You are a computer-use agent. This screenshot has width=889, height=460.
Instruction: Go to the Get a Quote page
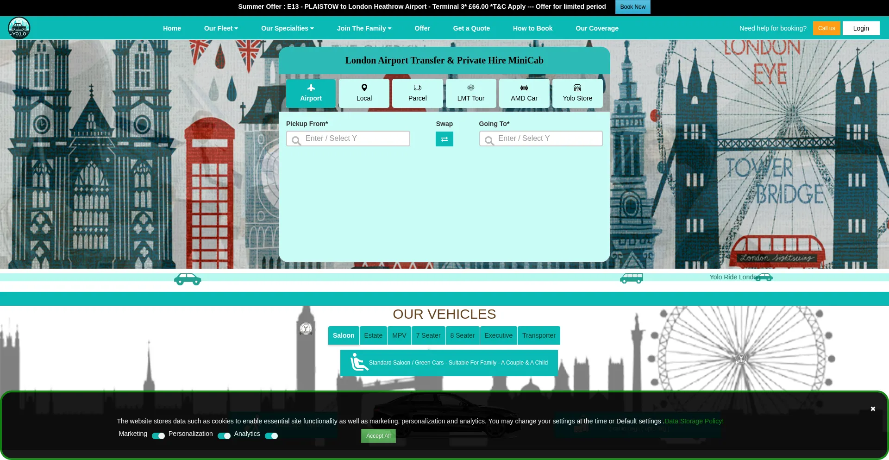click(x=471, y=28)
